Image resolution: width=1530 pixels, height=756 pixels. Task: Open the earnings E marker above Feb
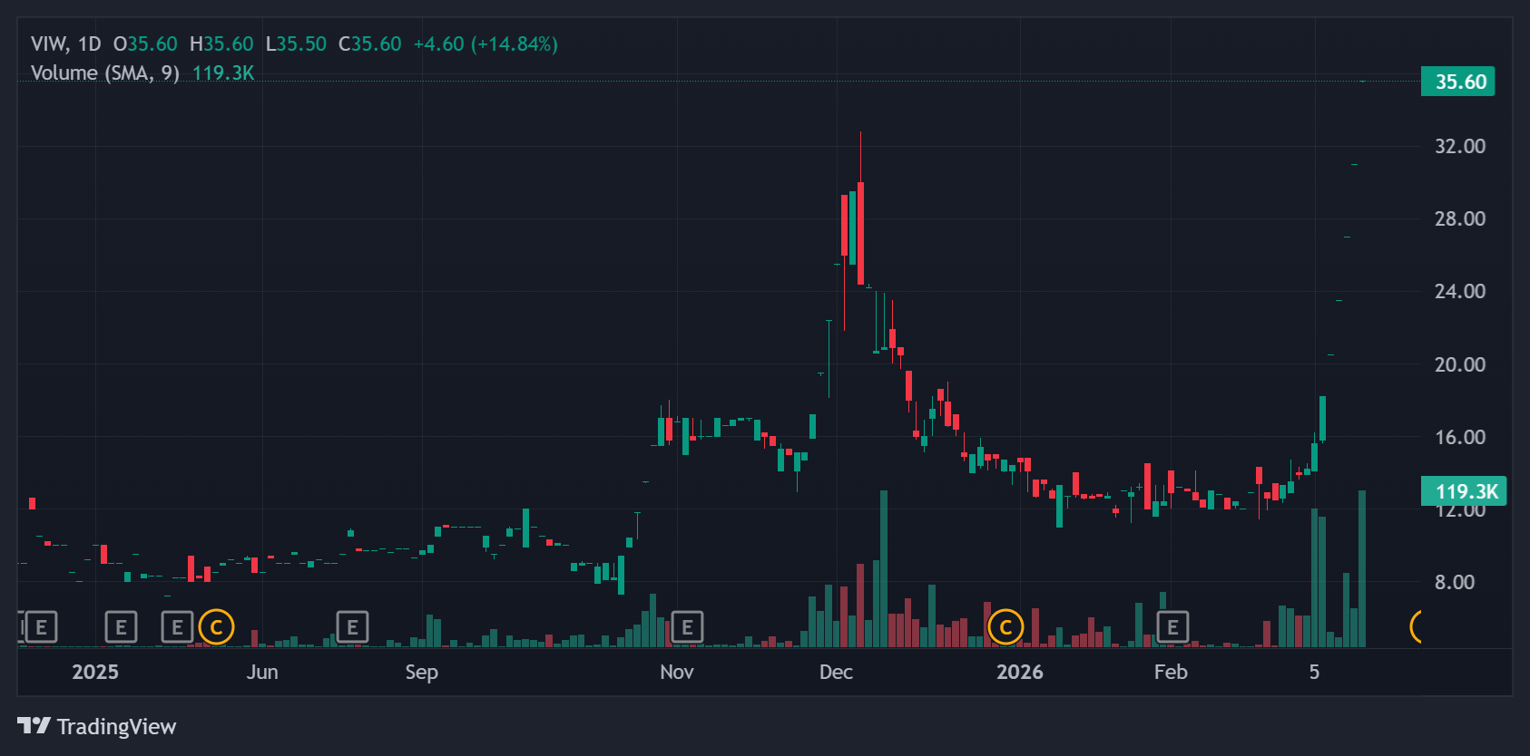point(1172,627)
